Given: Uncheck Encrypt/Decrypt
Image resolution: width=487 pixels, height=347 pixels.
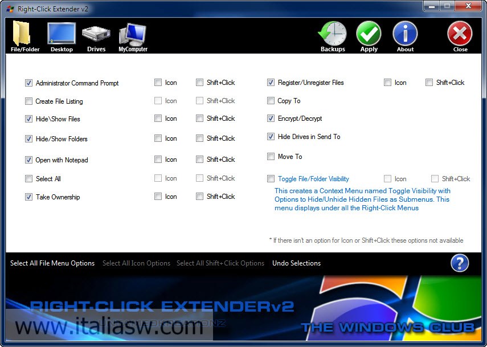Looking at the screenshot, I should pyautogui.click(x=271, y=119).
